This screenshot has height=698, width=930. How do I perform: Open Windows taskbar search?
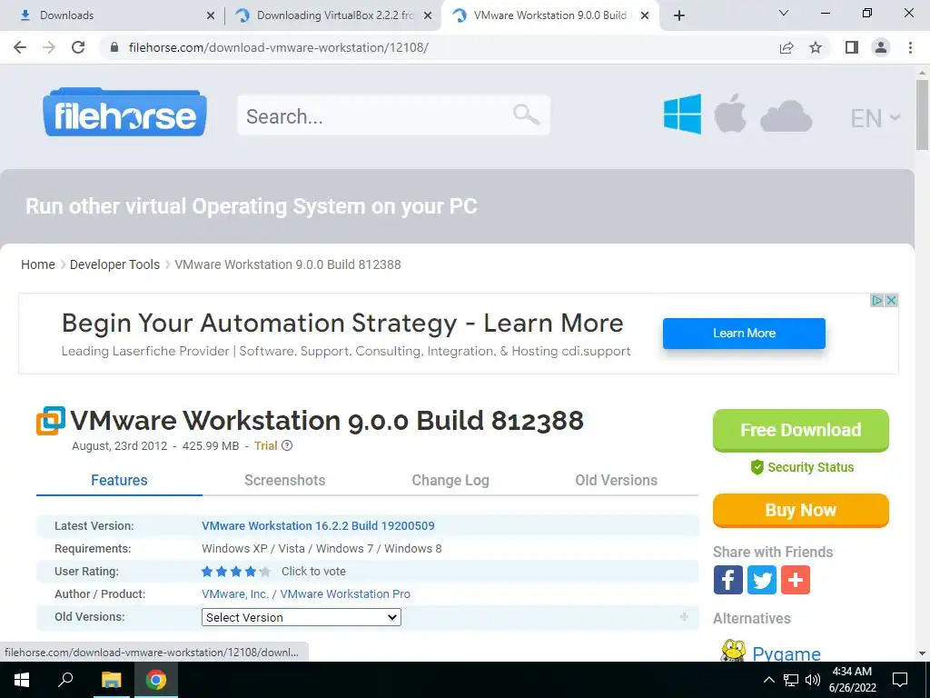click(65, 680)
